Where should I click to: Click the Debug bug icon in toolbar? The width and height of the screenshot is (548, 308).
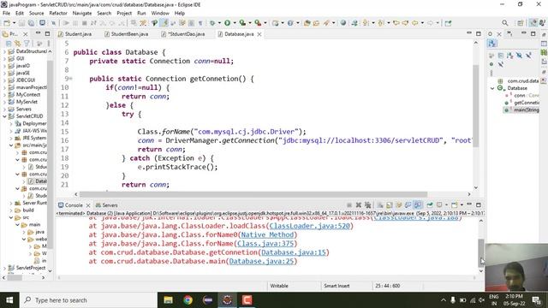click(x=212, y=23)
